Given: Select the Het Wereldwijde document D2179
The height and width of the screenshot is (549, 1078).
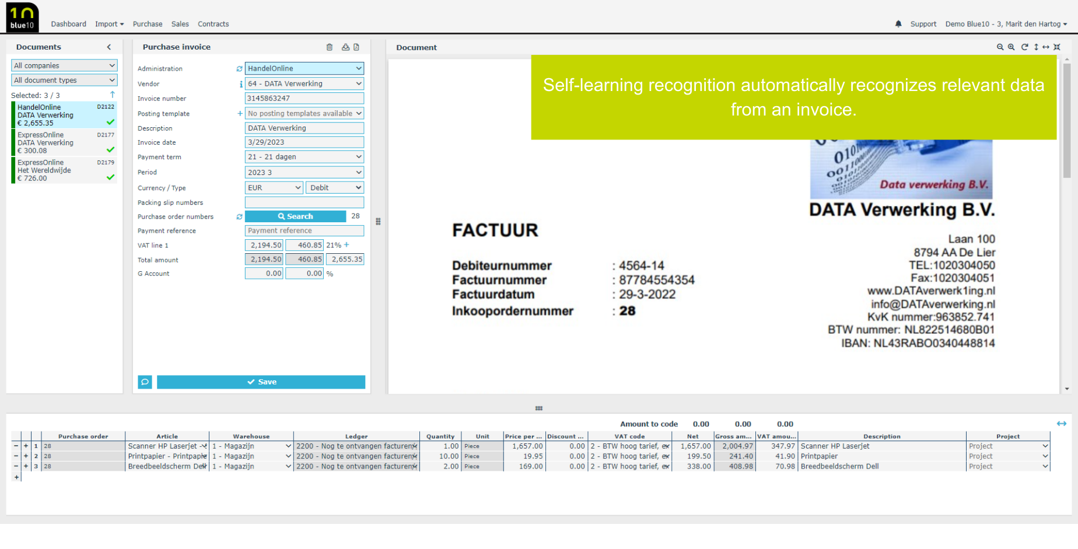Looking at the screenshot, I should (64, 170).
